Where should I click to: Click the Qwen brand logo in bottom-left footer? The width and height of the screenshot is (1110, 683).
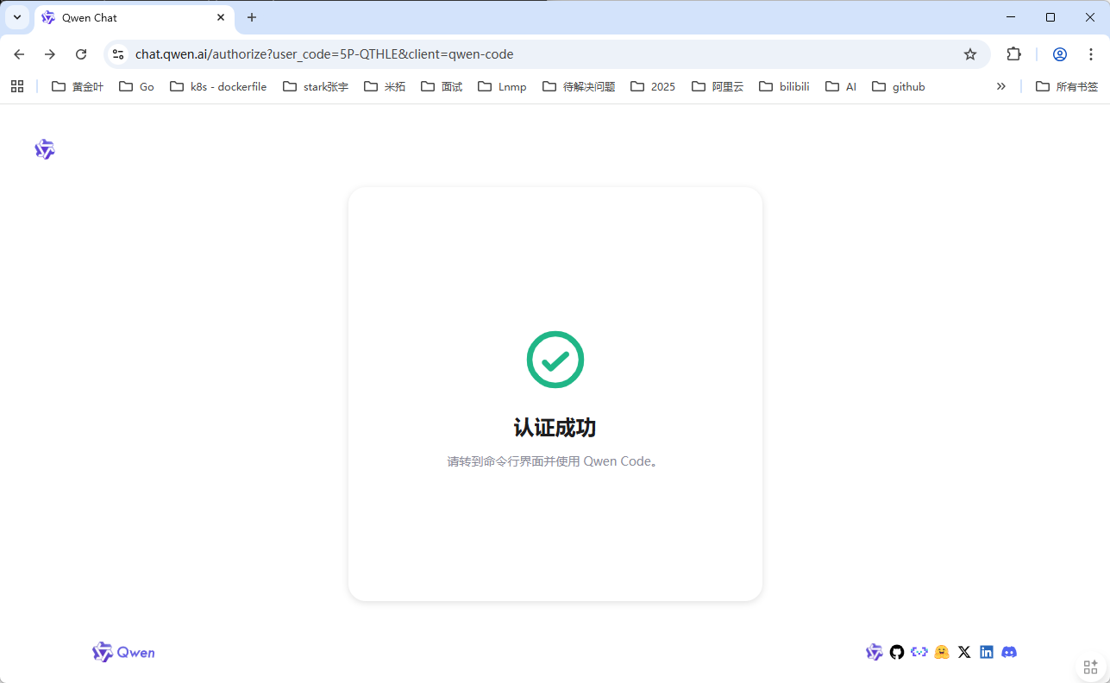pos(123,652)
